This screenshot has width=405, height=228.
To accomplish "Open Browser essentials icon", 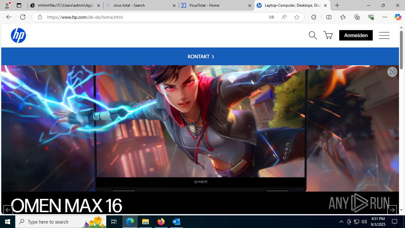I will coord(371,17).
